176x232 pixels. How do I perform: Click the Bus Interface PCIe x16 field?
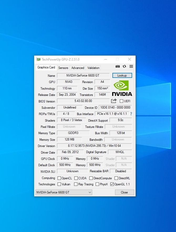pos(112,114)
